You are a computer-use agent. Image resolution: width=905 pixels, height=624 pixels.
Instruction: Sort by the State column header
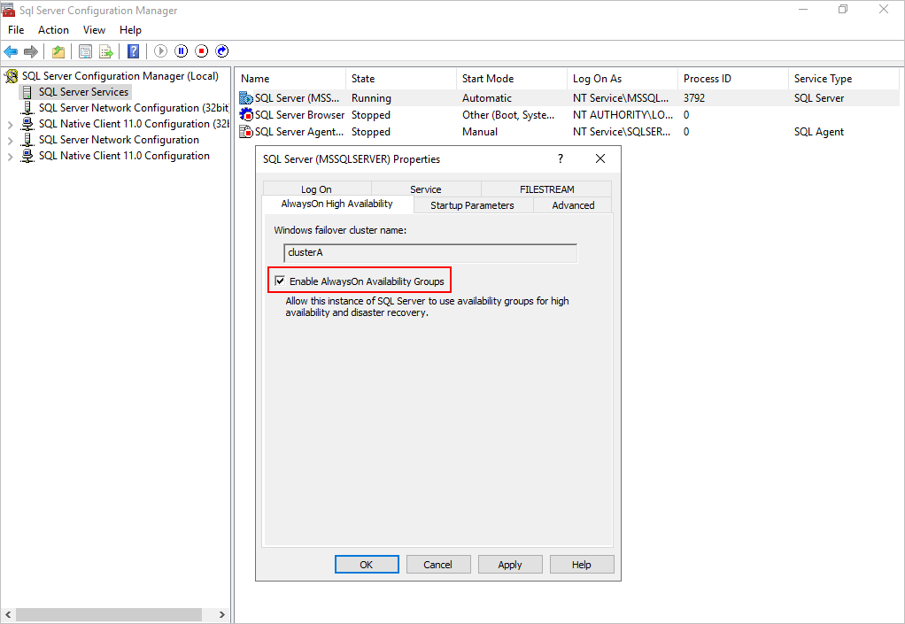point(401,79)
